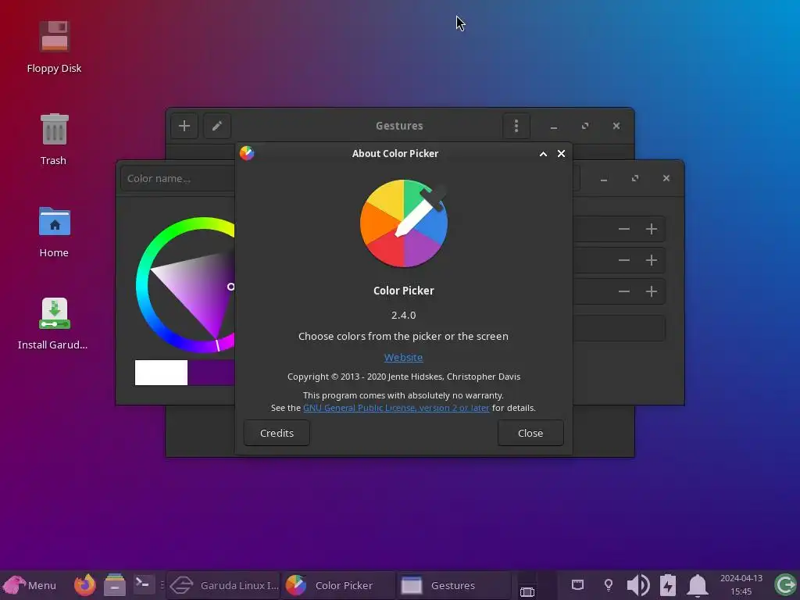Image resolution: width=800 pixels, height=600 pixels.
Task: Open the notifications bell icon
Action: pos(698,585)
